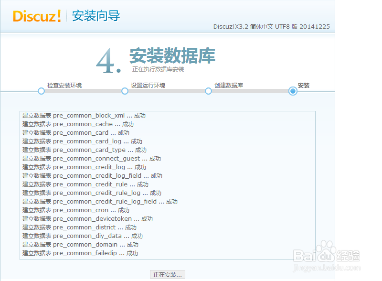Click the pre_common_credit_rule ... 成功 row
382x281 pixels.
(x=85, y=184)
